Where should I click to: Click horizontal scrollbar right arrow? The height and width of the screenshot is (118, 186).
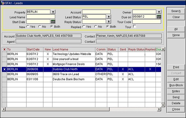(159, 109)
